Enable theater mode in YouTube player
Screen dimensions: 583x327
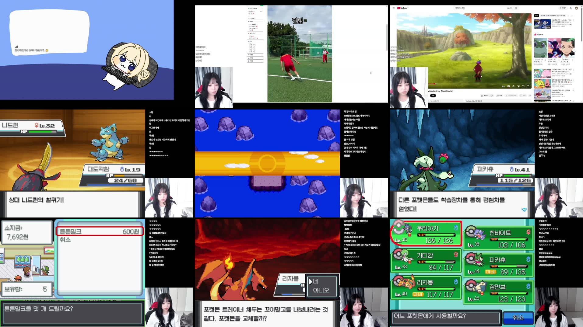point(523,86)
